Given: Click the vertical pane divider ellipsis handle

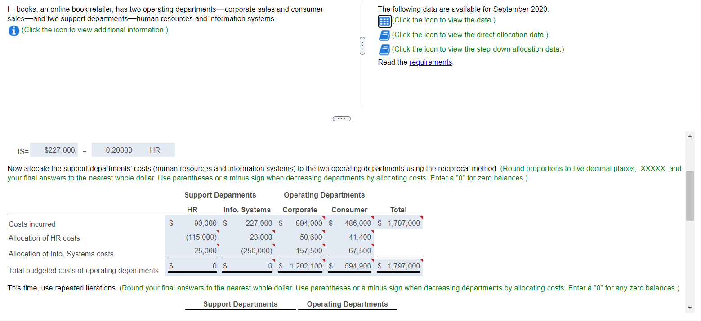Looking at the screenshot, I should click(x=362, y=45).
